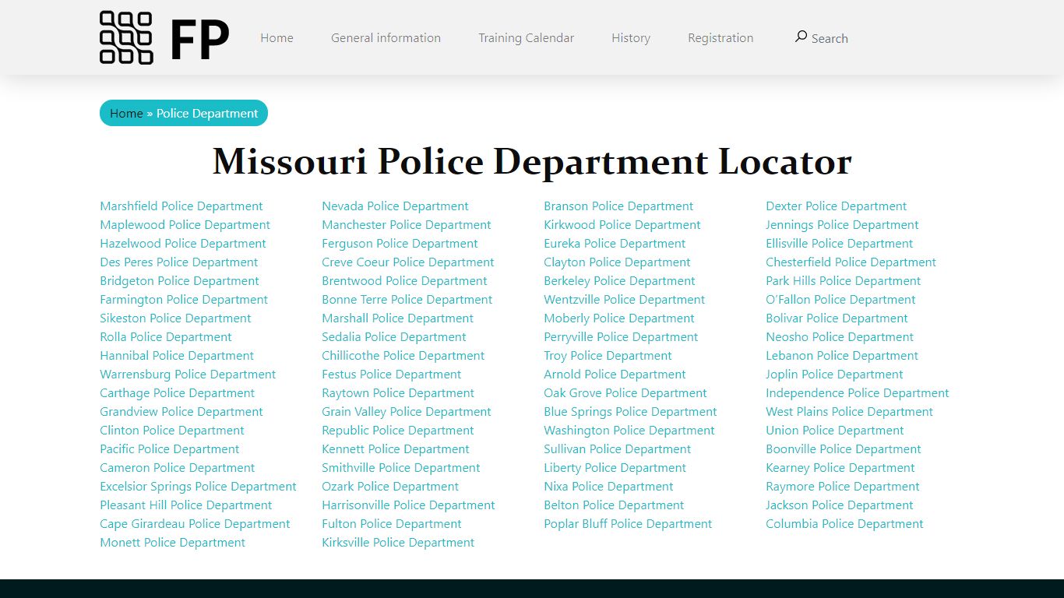Select Brentwood Police Department link
This screenshot has height=598, width=1064.
404,281
